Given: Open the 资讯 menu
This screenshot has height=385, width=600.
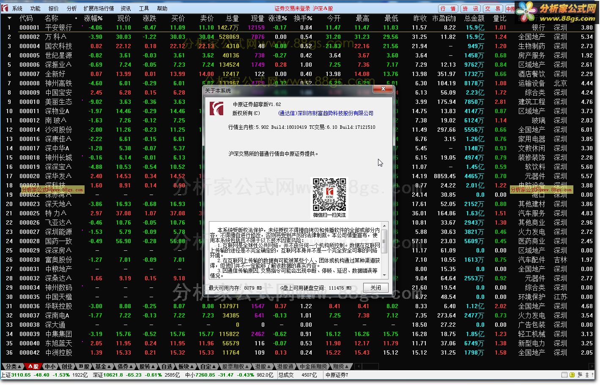Looking at the screenshot, I should click(x=126, y=8).
